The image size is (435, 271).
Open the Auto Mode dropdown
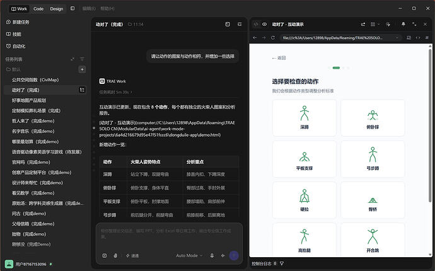tap(189, 255)
